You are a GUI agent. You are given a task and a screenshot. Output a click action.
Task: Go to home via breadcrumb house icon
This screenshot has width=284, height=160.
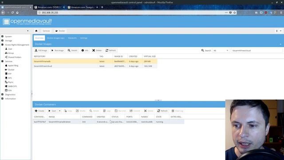[36, 31]
